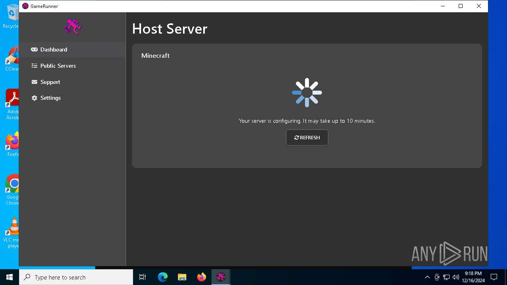This screenshot has width=507, height=285.
Task: Click the gear icon beside Settings
Action: 34,98
